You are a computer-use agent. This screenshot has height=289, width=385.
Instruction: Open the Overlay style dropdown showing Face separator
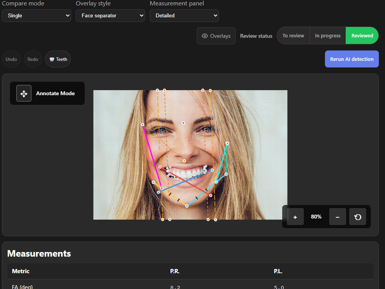pyautogui.click(x=110, y=15)
